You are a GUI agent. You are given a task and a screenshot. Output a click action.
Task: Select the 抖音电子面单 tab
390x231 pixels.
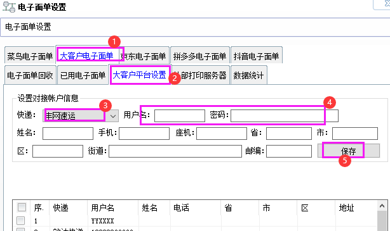point(256,56)
